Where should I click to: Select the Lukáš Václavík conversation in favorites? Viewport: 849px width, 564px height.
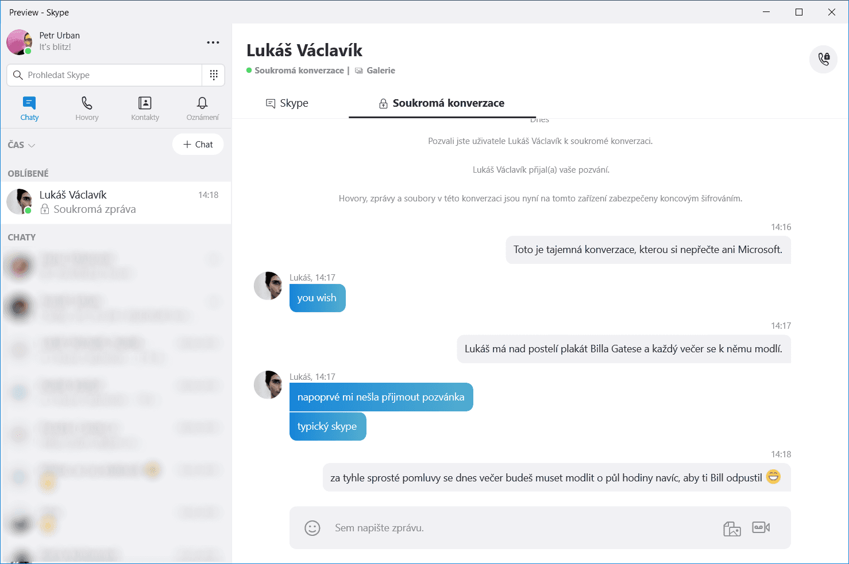pyautogui.click(x=115, y=202)
